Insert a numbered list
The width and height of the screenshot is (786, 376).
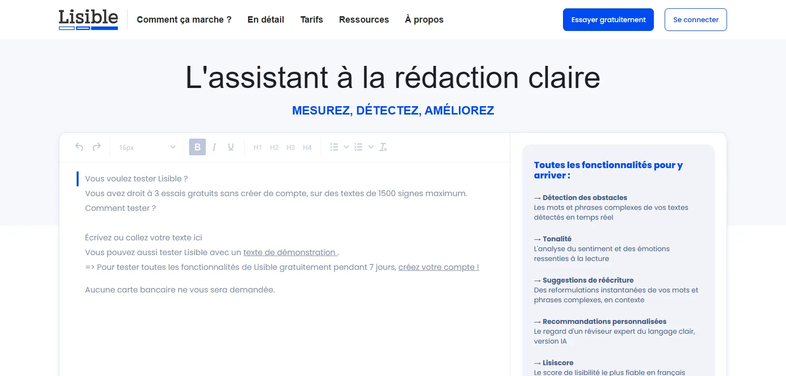coord(359,147)
